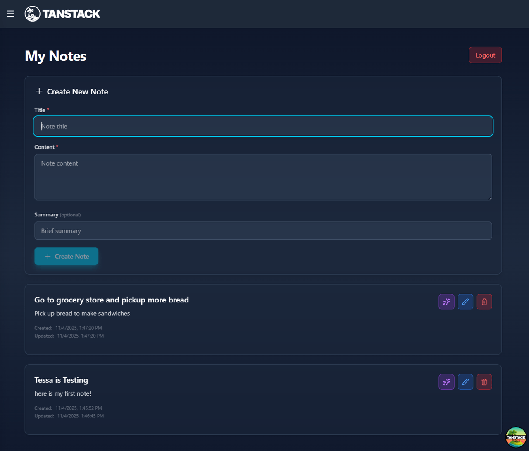529x451 pixels.
Task: Delete the Tessa is Testing note
Action: pos(484,382)
